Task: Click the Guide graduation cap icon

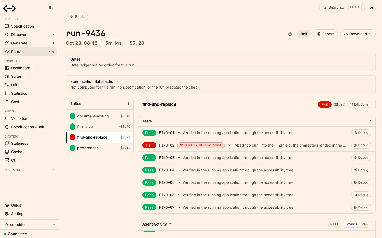Action: coord(7,205)
